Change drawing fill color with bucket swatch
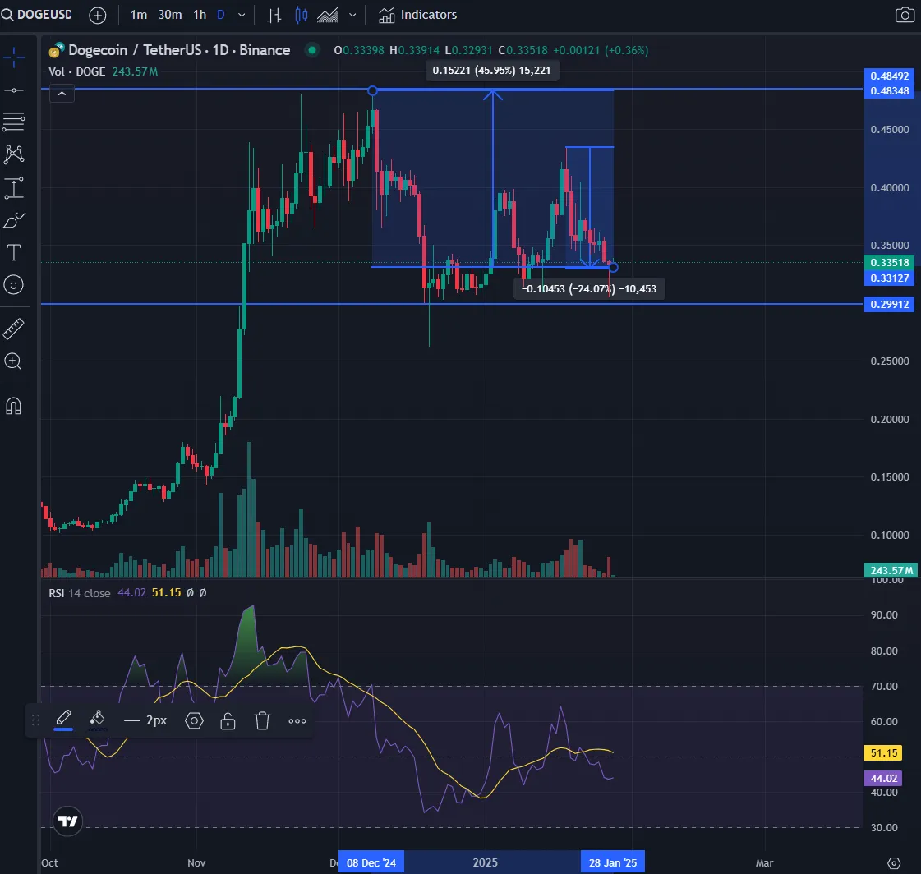Screen dimensions: 921x874 (x=98, y=720)
